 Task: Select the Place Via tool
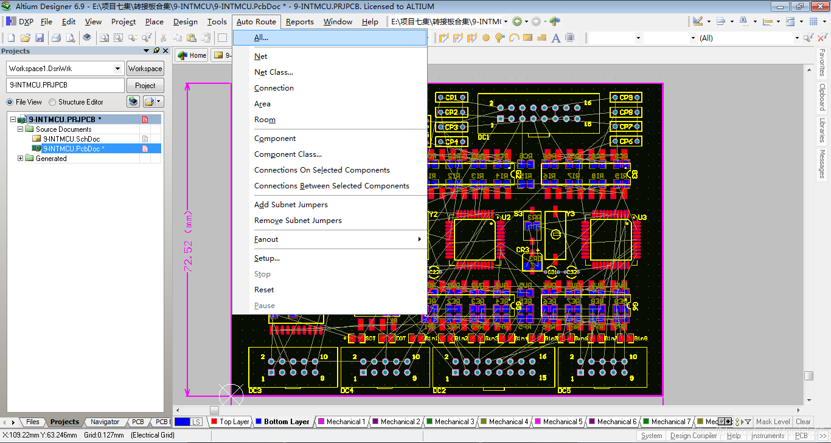pos(500,38)
